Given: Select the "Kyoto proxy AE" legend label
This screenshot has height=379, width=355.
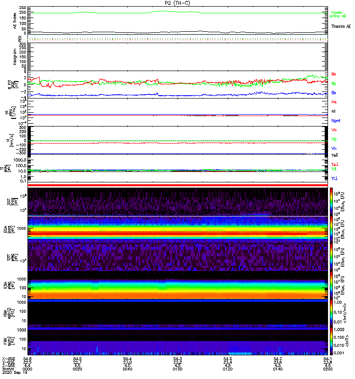Looking at the screenshot, I should click(338, 14).
